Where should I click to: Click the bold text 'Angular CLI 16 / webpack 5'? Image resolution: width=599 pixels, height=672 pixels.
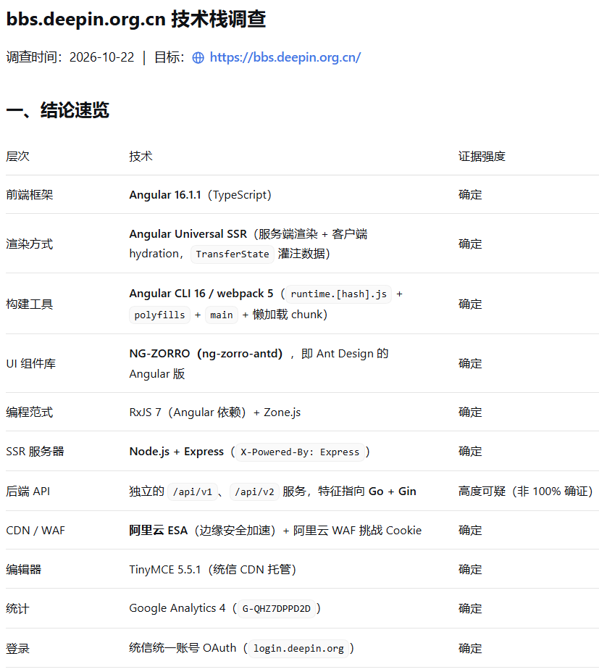[x=201, y=294]
